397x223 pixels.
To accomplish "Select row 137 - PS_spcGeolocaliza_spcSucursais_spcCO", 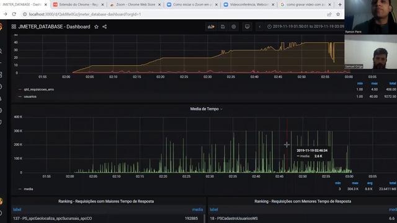I will point(107,219).
